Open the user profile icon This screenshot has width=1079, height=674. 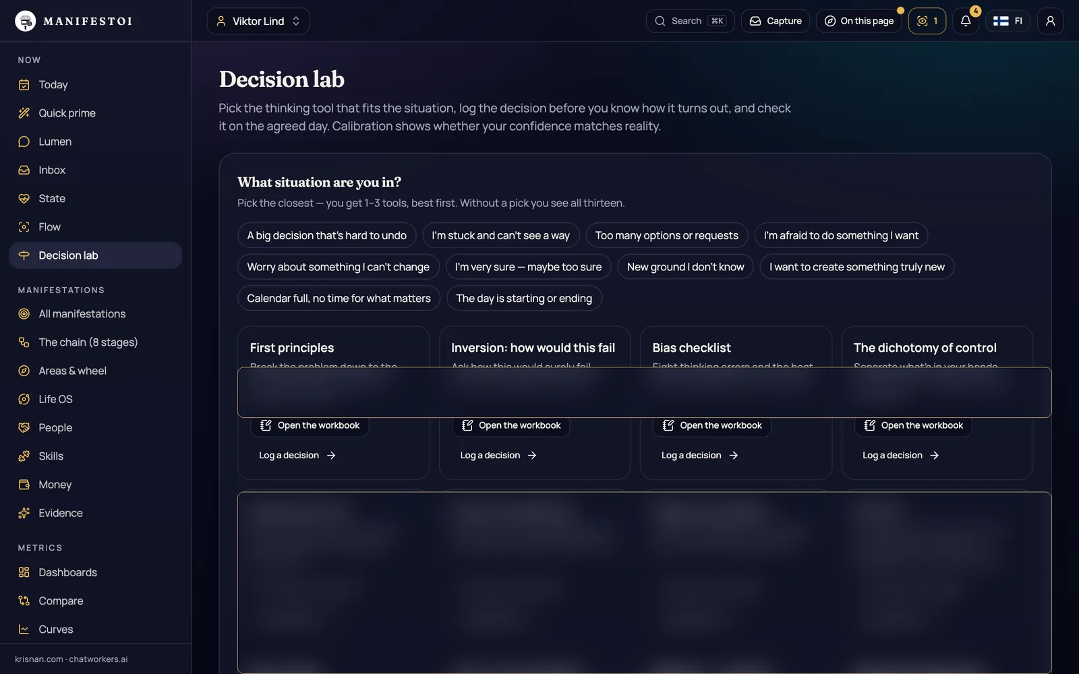point(1050,21)
